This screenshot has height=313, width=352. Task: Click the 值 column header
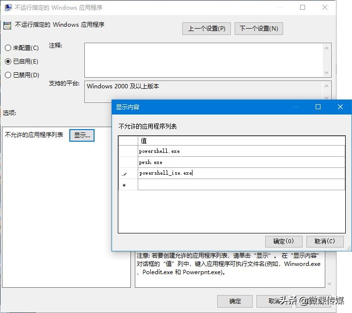coord(241,141)
